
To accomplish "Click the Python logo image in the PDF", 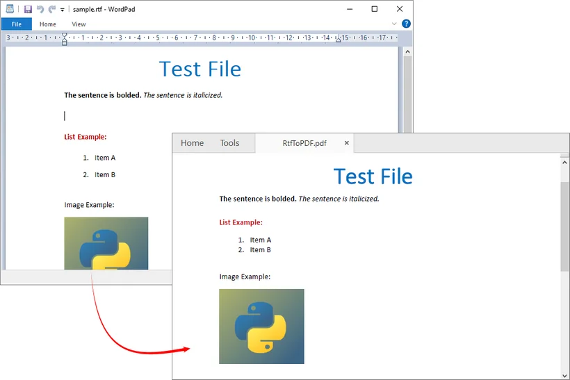I will [x=262, y=327].
